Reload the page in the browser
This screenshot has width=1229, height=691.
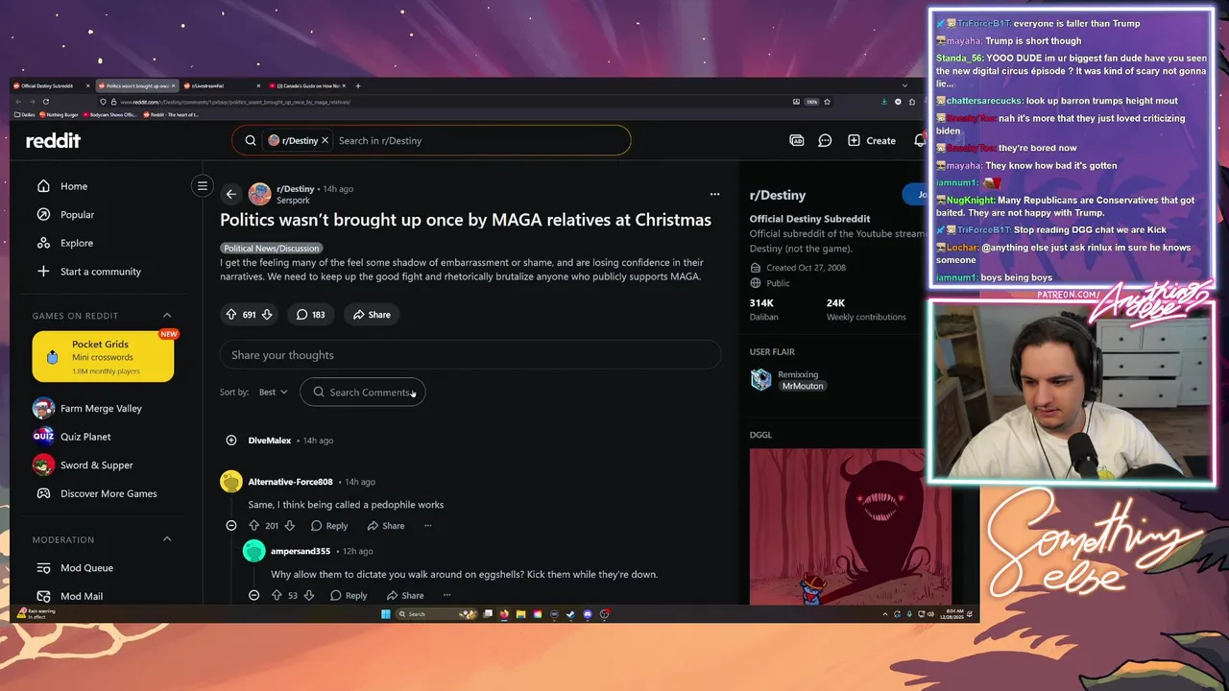pyautogui.click(x=45, y=102)
